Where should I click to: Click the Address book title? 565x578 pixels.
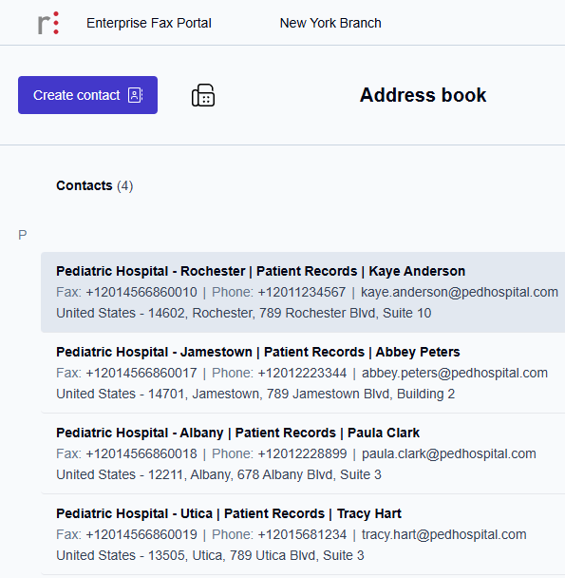423,95
